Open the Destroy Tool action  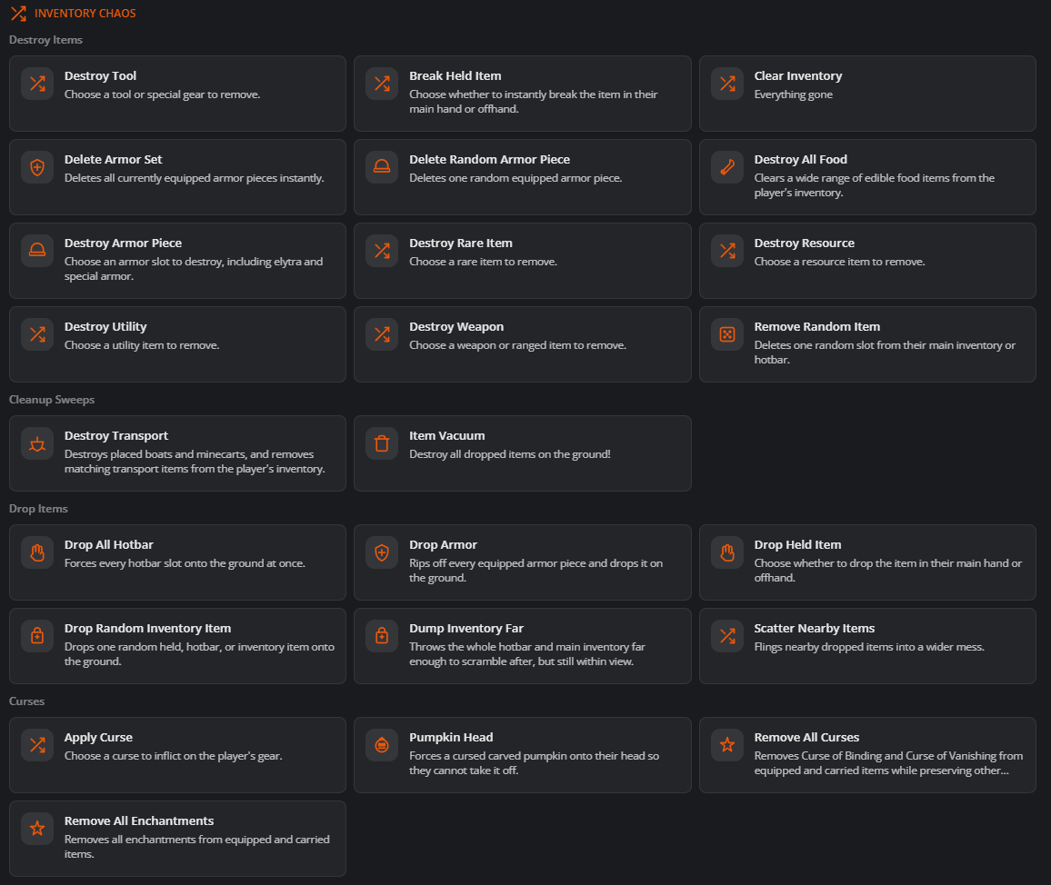177,94
